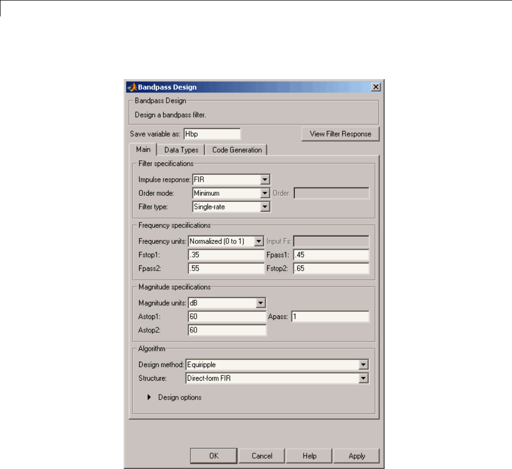Image resolution: width=512 pixels, height=469 pixels.
Task: Click the Fpass2 input field
Action: pos(226,269)
